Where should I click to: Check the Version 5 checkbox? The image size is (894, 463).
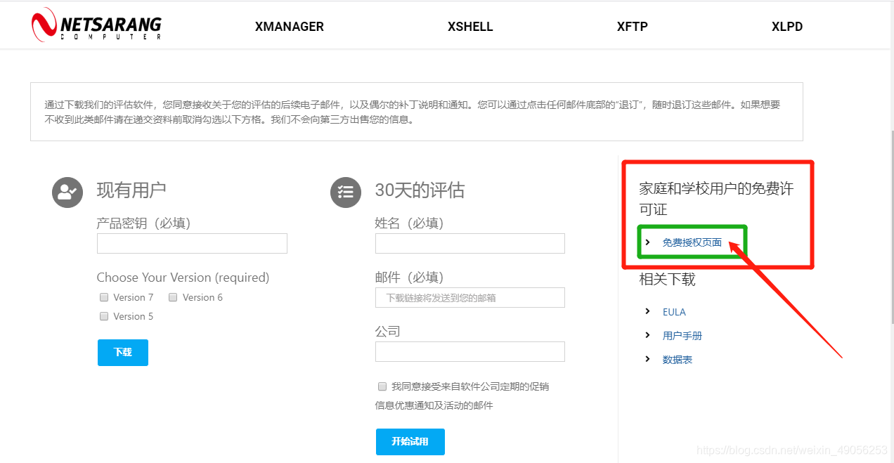[104, 316]
